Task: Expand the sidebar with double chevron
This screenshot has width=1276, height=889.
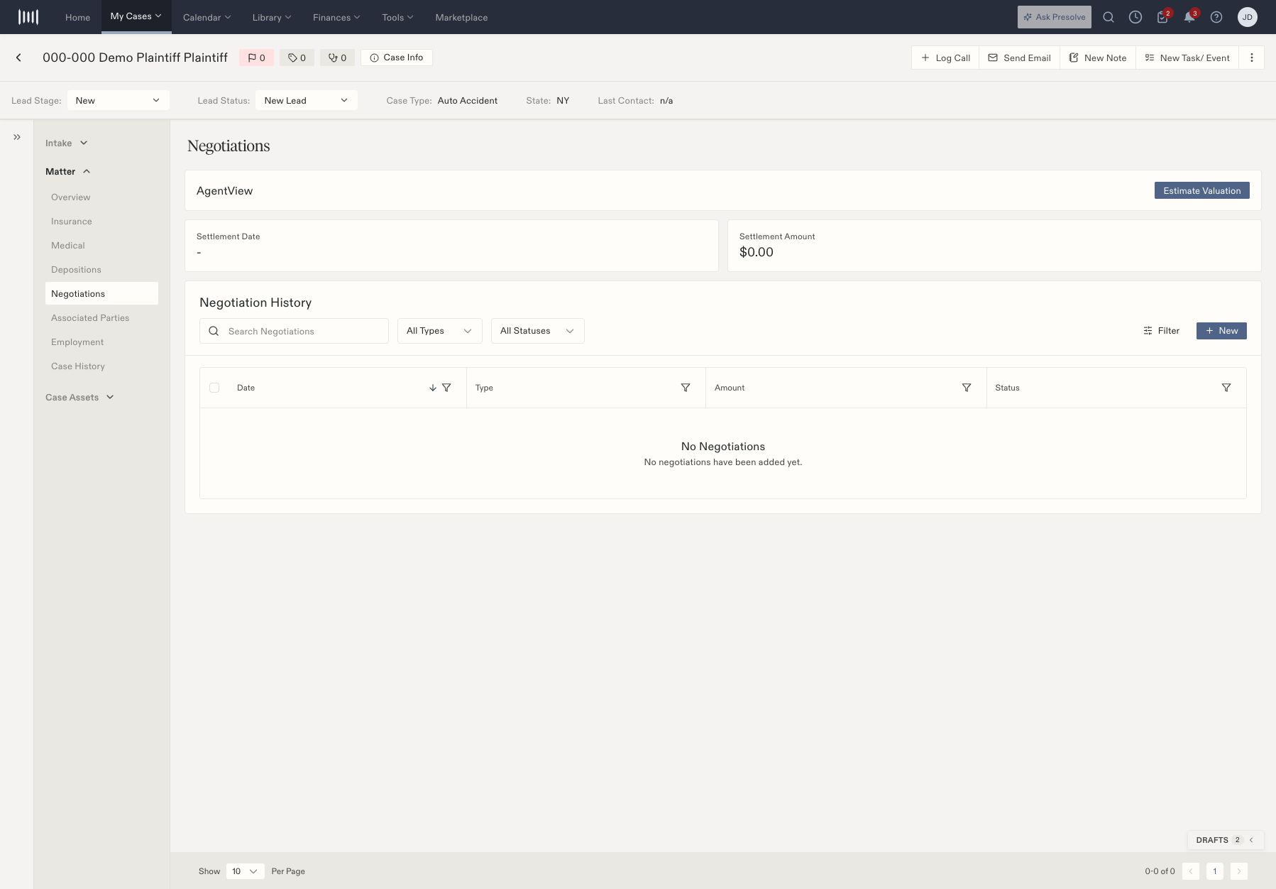Action: [17, 137]
